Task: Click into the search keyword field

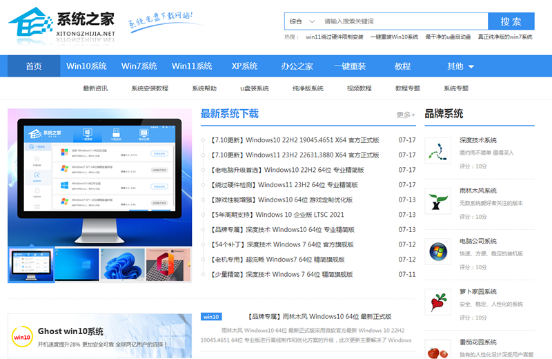Action: point(403,21)
